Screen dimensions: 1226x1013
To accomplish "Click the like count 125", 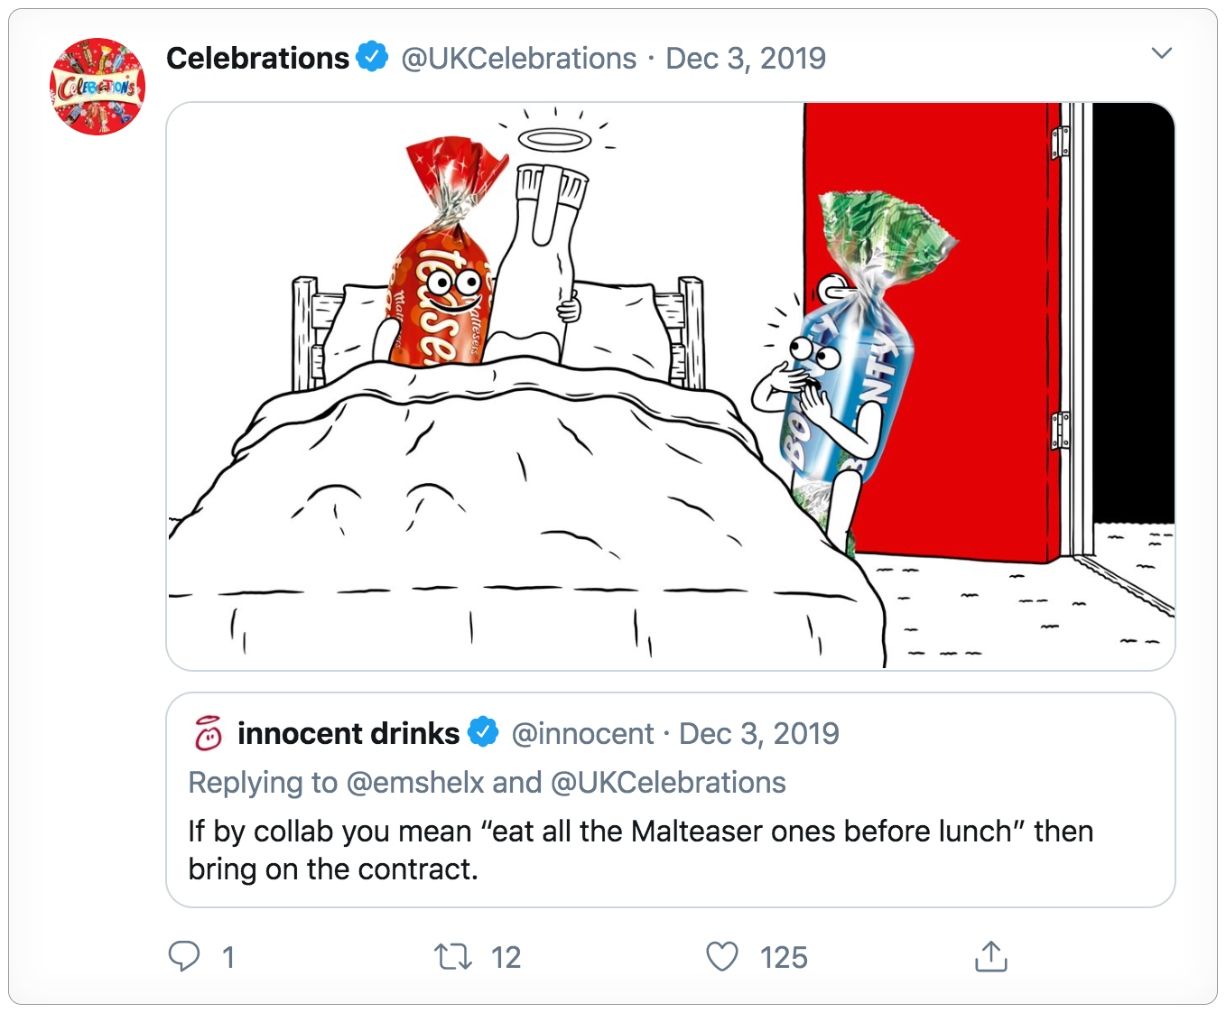I will (x=784, y=957).
